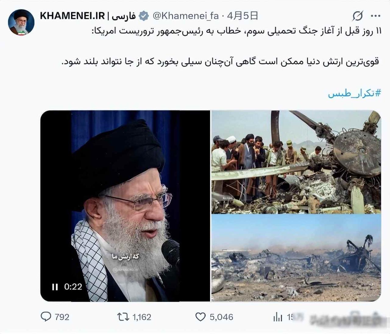390x334 pixels.
Task: Click the 1,162 reposts count
Action: tap(142, 317)
